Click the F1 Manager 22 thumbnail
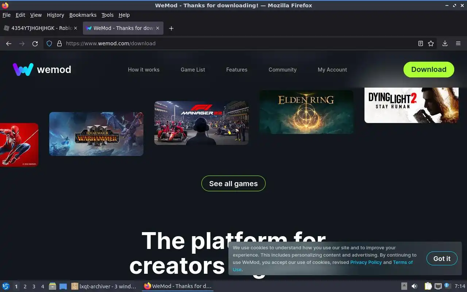This screenshot has width=467, height=292. tap(201, 123)
